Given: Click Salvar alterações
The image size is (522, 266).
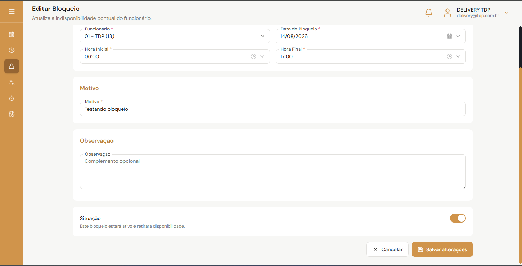Looking at the screenshot, I should pos(442,249).
